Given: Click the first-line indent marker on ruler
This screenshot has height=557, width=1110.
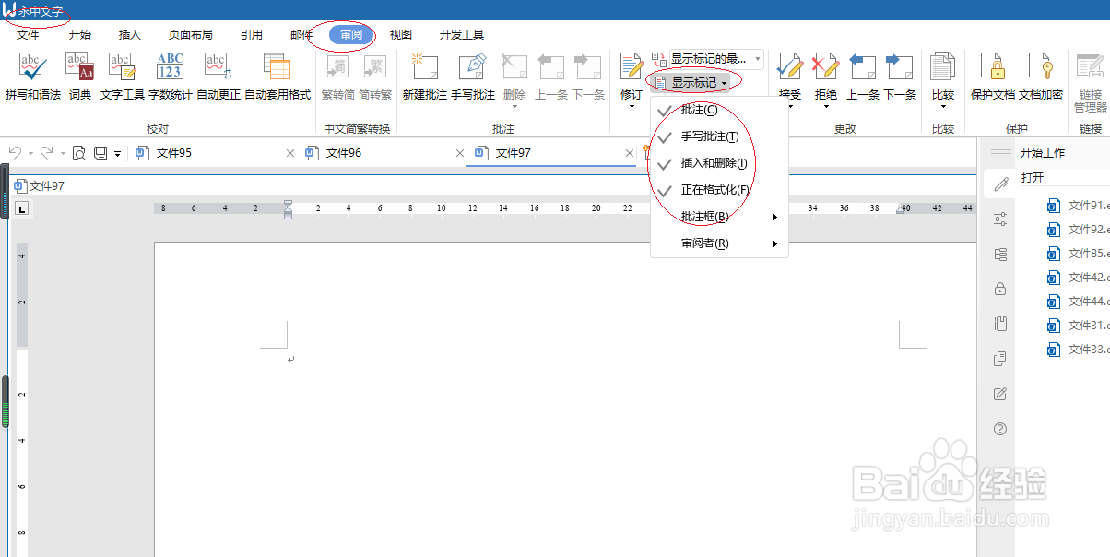Looking at the screenshot, I should pos(288,204).
